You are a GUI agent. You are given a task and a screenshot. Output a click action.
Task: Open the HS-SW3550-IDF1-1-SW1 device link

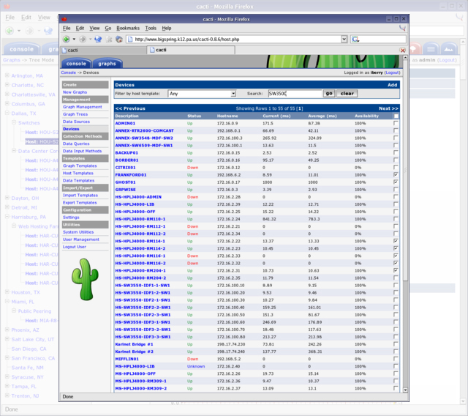tap(143, 285)
